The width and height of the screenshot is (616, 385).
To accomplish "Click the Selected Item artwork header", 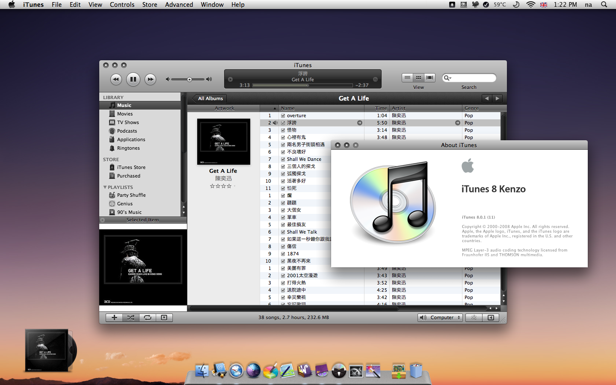I will (143, 220).
